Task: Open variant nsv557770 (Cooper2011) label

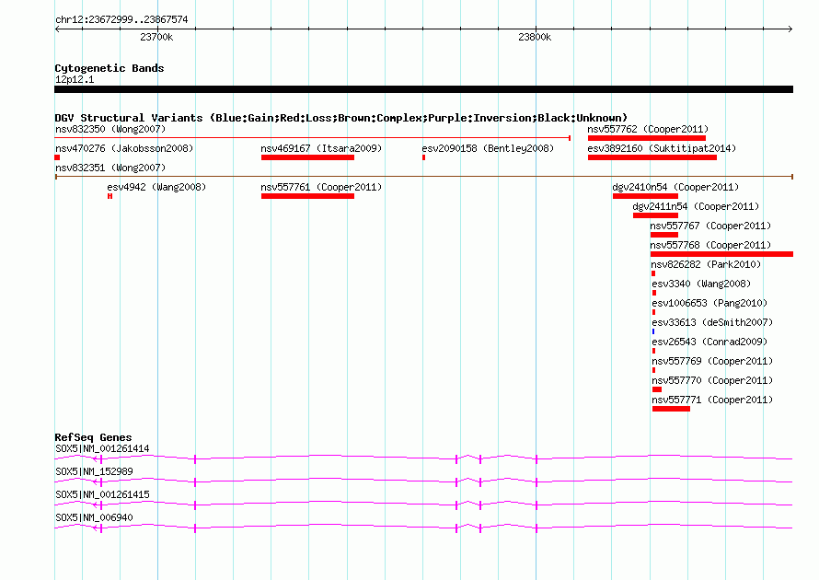Action: pos(712,380)
